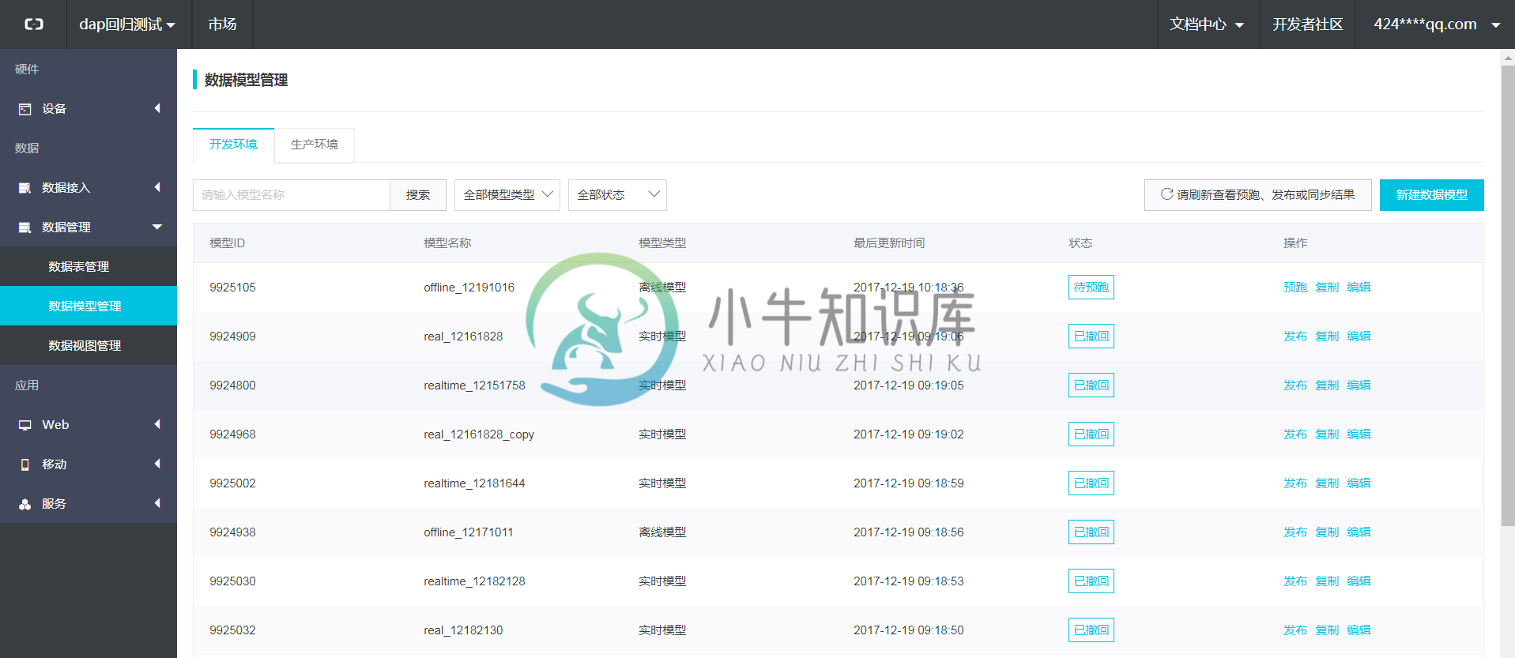Go to 市场 in the top navigation
The width and height of the screenshot is (1515, 658).
pos(222,24)
